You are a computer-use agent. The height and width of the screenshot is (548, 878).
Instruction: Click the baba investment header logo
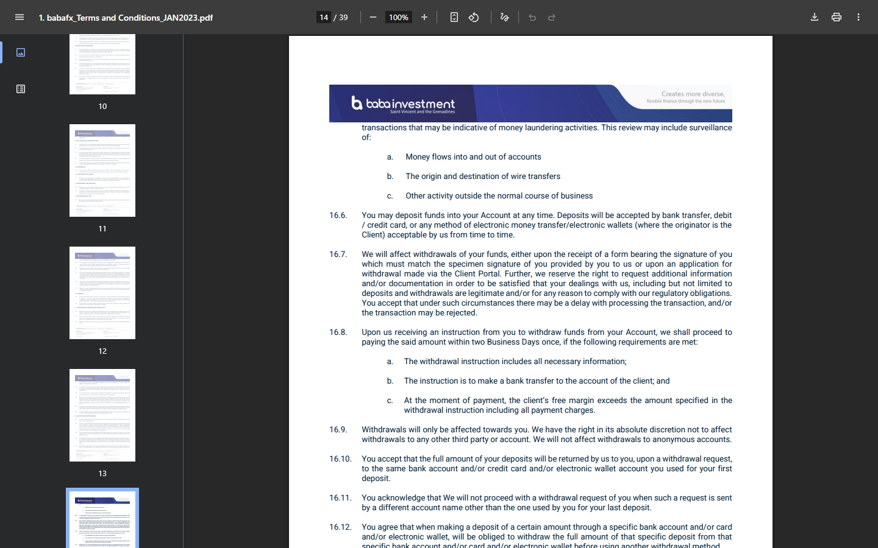tap(404, 104)
